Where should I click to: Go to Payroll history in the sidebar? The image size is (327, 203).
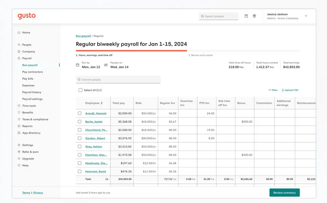point(32,92)
